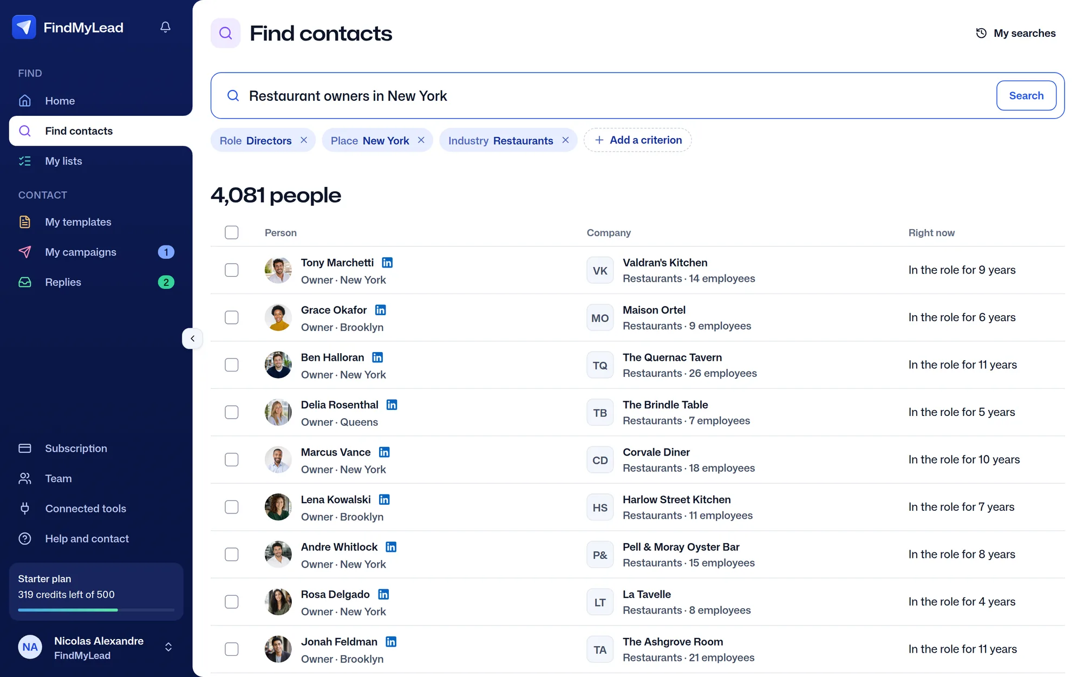Expand the Nicolas Alexandre account switcher
Image resolution: width=1083 pixels, height=677 pixels.
(168, 647)
